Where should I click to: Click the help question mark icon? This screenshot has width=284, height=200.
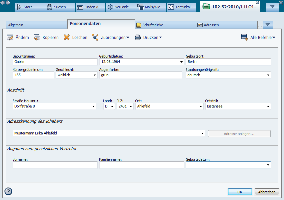pos(8,191)
